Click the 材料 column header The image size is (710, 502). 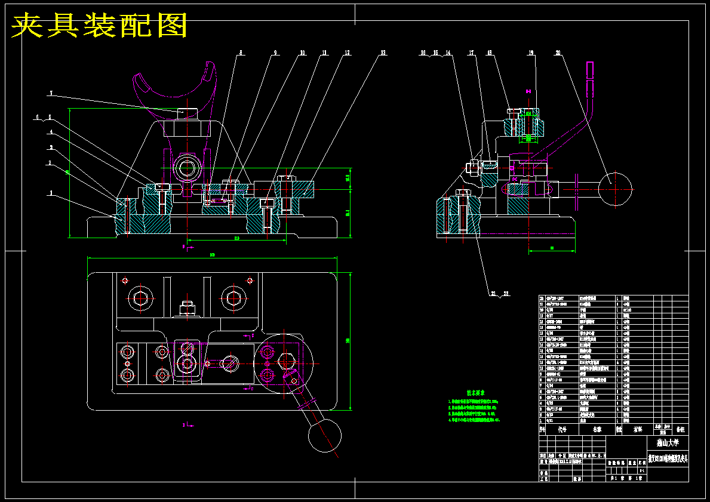[638, 430]
